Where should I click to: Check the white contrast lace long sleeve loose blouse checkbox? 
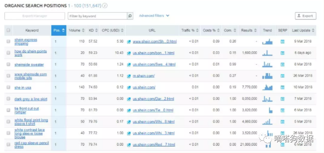click(x=8, y=133)
